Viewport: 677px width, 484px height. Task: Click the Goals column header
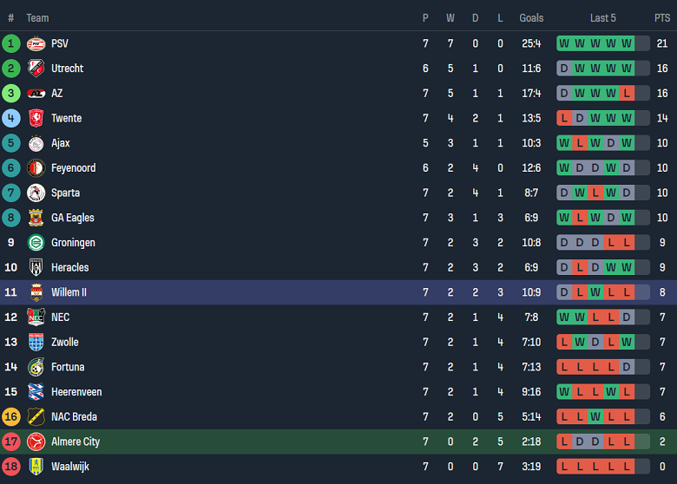(x=531, y=18)
